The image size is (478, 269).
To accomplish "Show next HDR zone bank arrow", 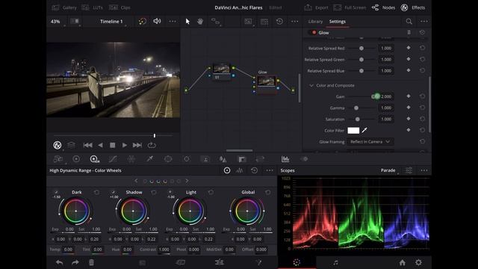I will click(187, 181).
